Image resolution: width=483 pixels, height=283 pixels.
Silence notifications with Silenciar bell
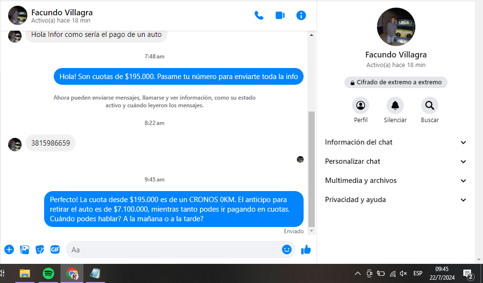pos(395,105)
